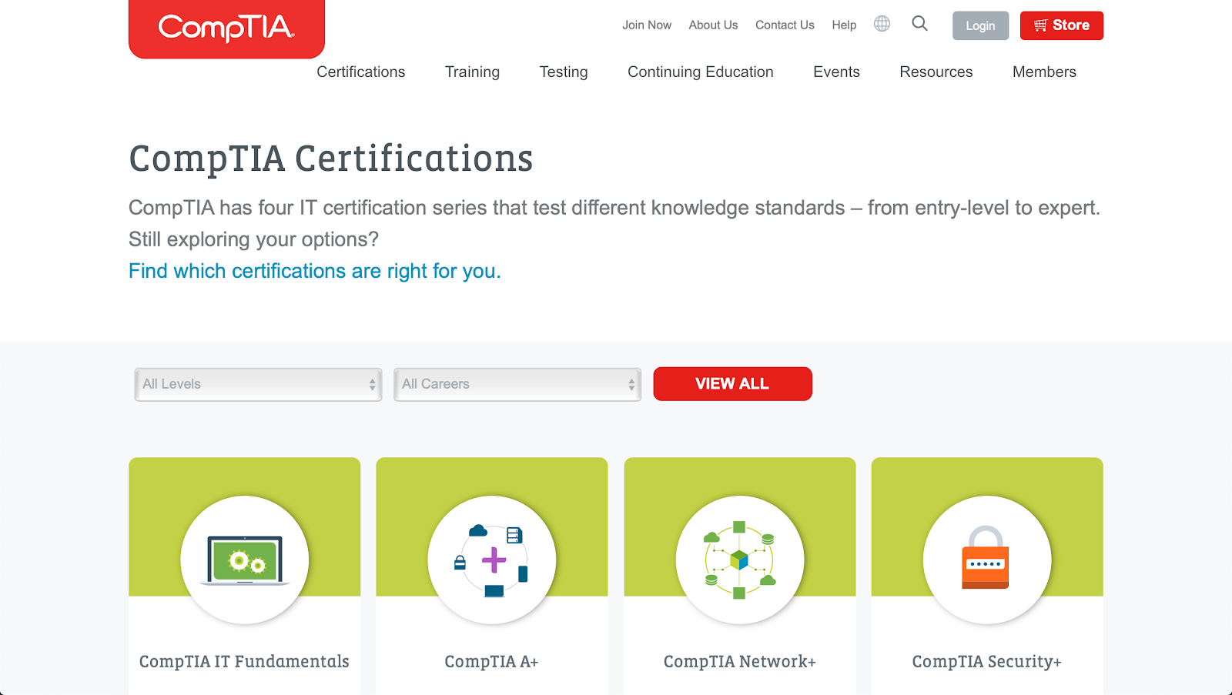Click the Login button
1232x695 pixels.
pyautogui.click(x=980, y=25)
